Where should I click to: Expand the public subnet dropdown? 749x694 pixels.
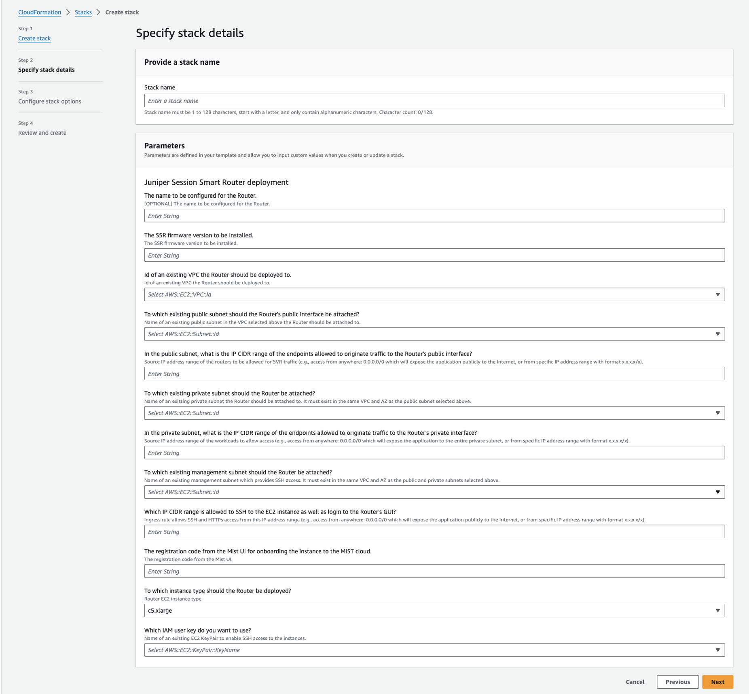coord(434,334)
